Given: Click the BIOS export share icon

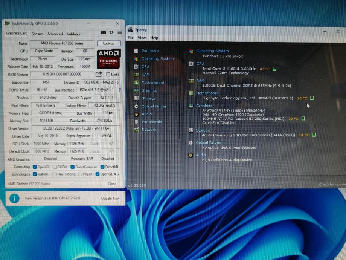Looking at the screenshot, I should click(99, 74).
